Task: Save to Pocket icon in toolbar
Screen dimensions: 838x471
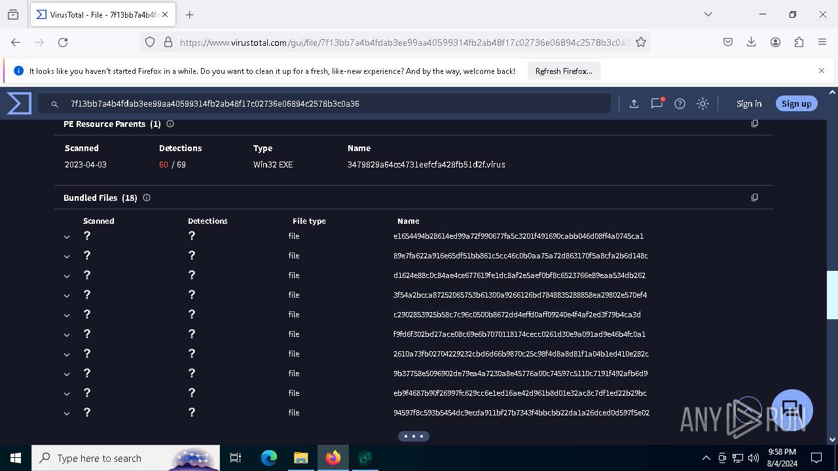Action: 728,42
